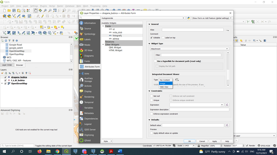Select the QML Widget item

click(x=115, y=48)
